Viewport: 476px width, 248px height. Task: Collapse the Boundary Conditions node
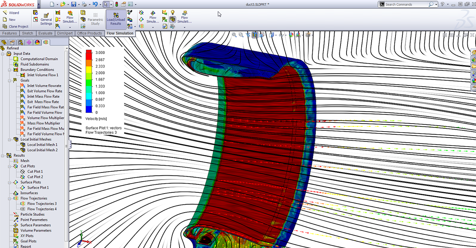(x=9, y=70)
